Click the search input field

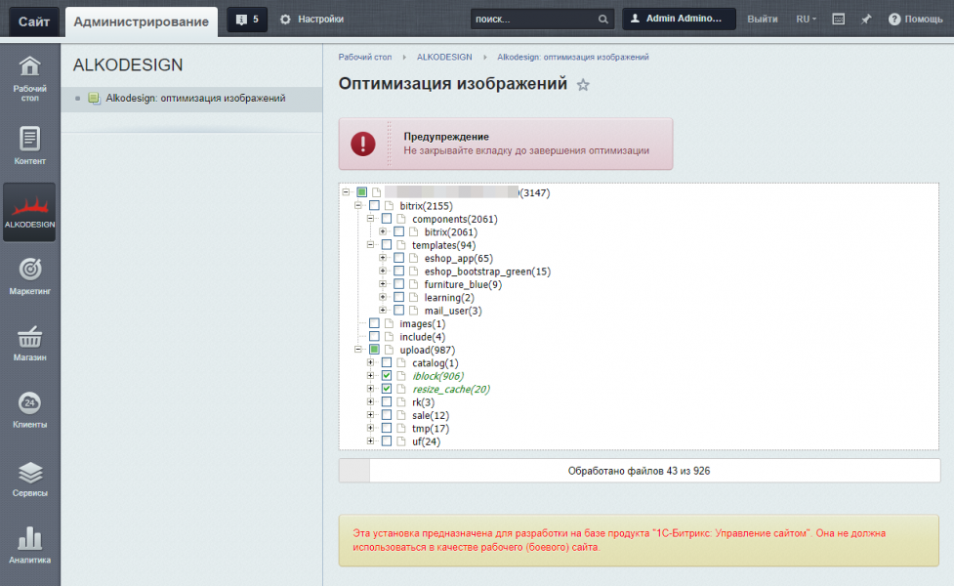coord(533,20)
